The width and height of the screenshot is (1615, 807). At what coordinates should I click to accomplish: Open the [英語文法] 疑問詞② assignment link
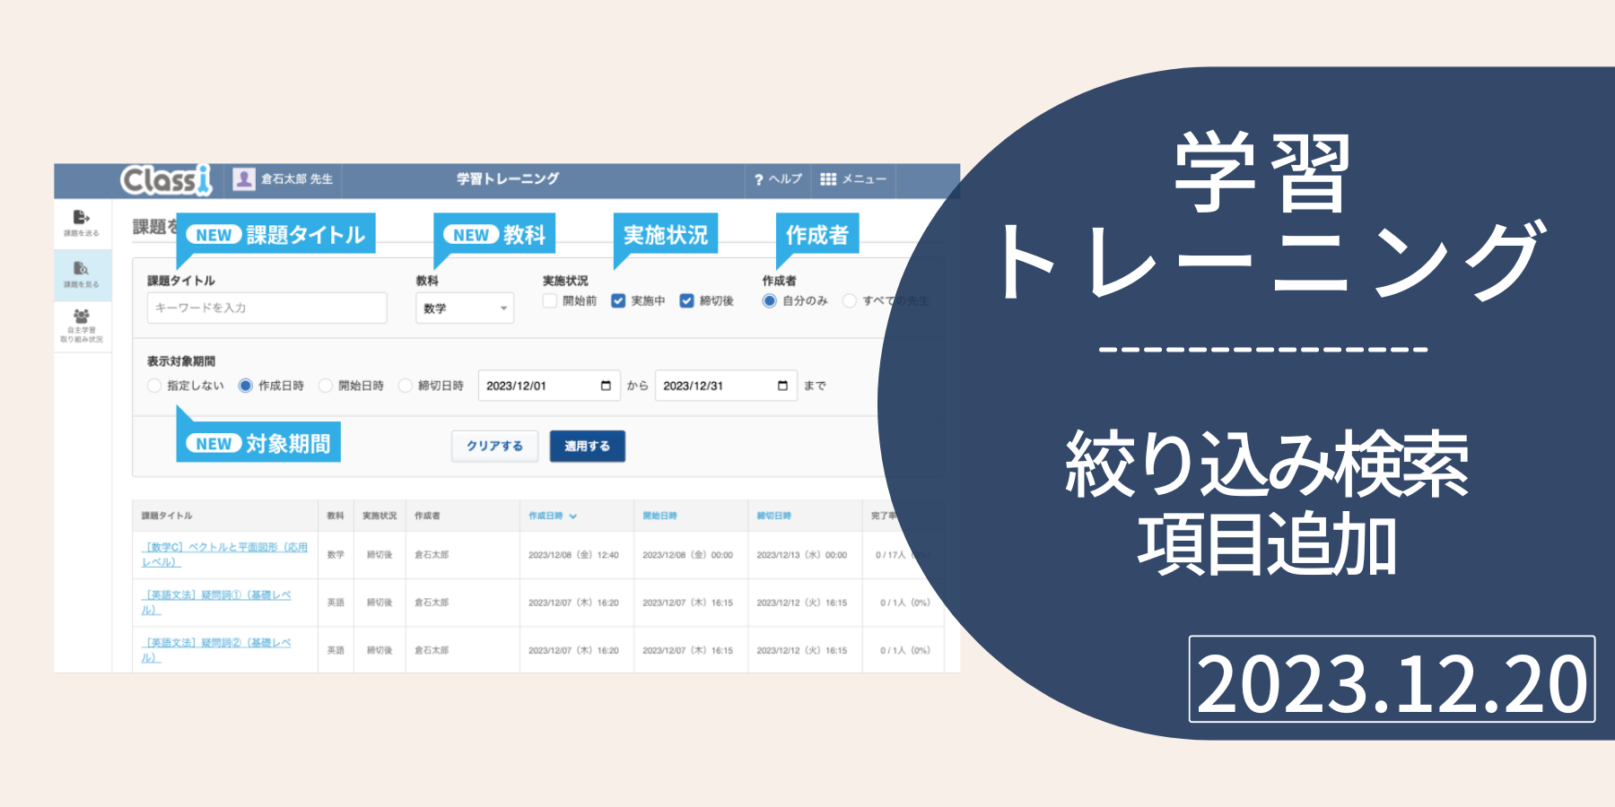pyautogui.click(x=216, y=649)
